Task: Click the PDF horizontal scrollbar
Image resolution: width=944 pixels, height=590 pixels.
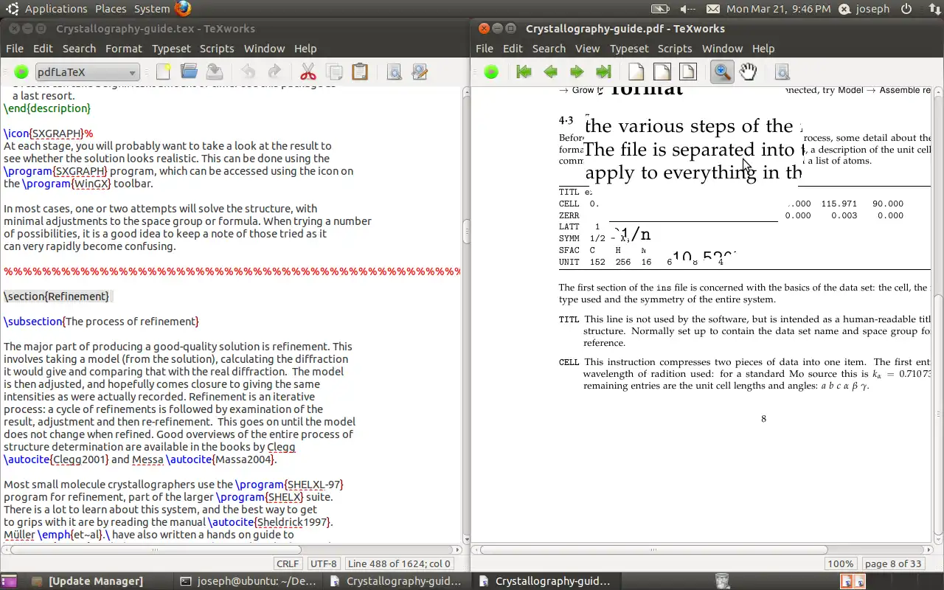Action: point(653,549)
